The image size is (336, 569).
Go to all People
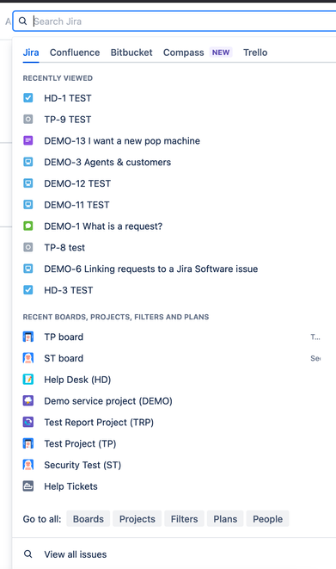point(267,519)
